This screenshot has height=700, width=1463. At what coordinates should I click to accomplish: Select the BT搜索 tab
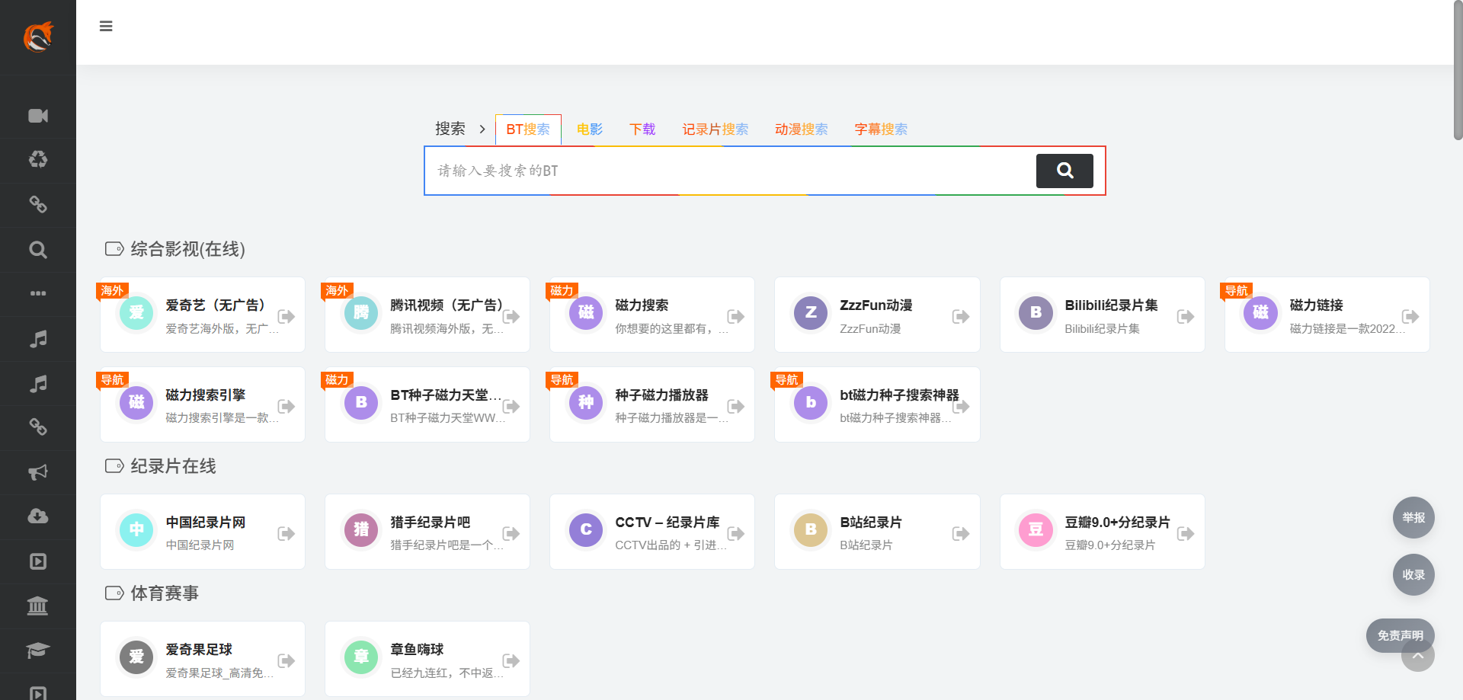(x=528, y=129)
